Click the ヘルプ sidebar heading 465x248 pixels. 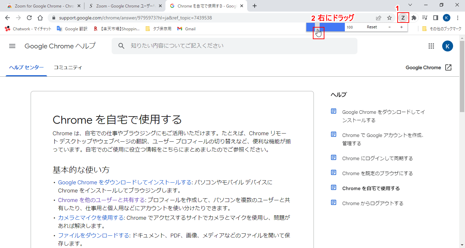338,95
